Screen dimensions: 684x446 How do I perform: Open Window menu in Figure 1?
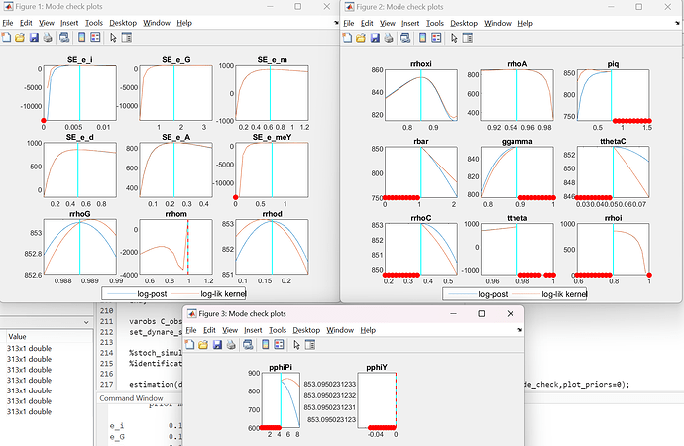[157, 23]
